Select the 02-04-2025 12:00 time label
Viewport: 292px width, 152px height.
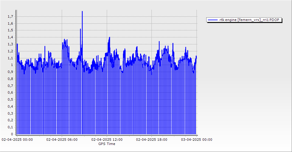pyautogui.click(x=107, y=140)
